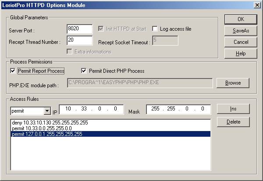
Task: Focus the Recept Thread Number field
Action: tap(79, 40)
